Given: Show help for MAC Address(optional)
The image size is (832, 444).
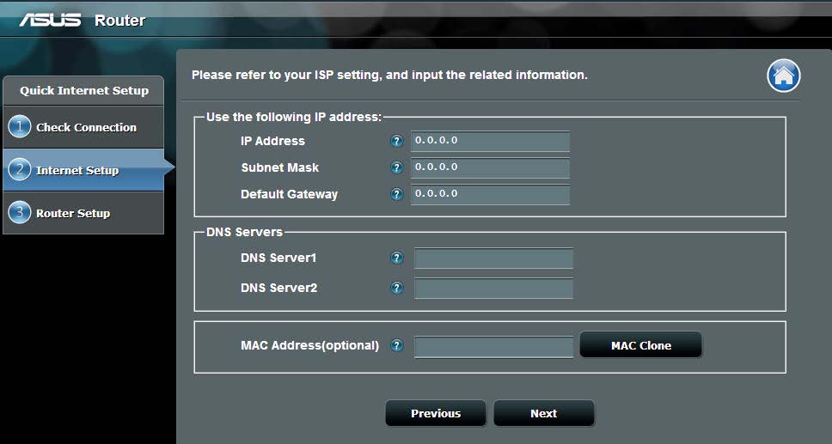Looking at the screenshot, I should (396, 346).
